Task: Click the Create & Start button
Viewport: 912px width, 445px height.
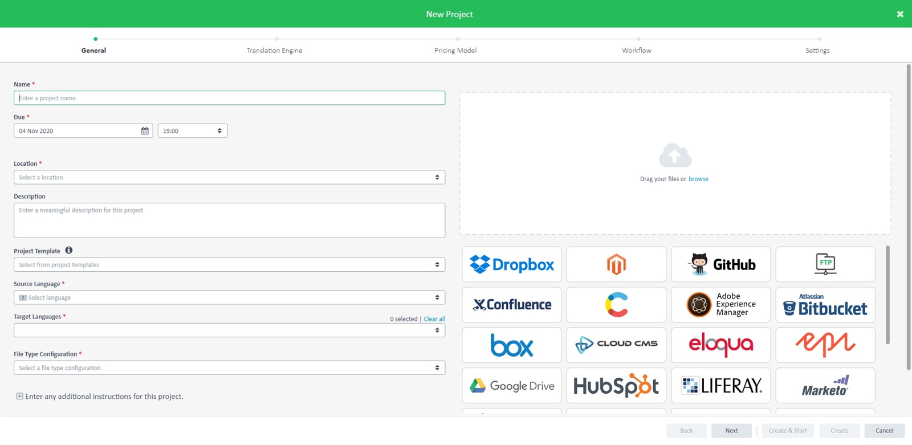Action: [x=788, y=431]
